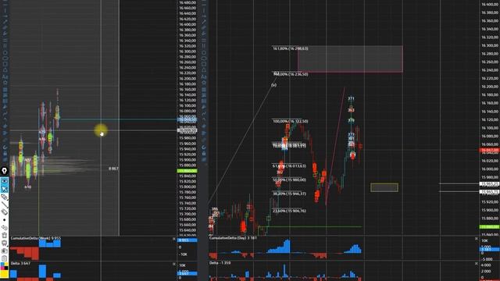Click the undo arrow in annotation toolbar
Screen dimensions: 500x281
click(x=4, y=227)
